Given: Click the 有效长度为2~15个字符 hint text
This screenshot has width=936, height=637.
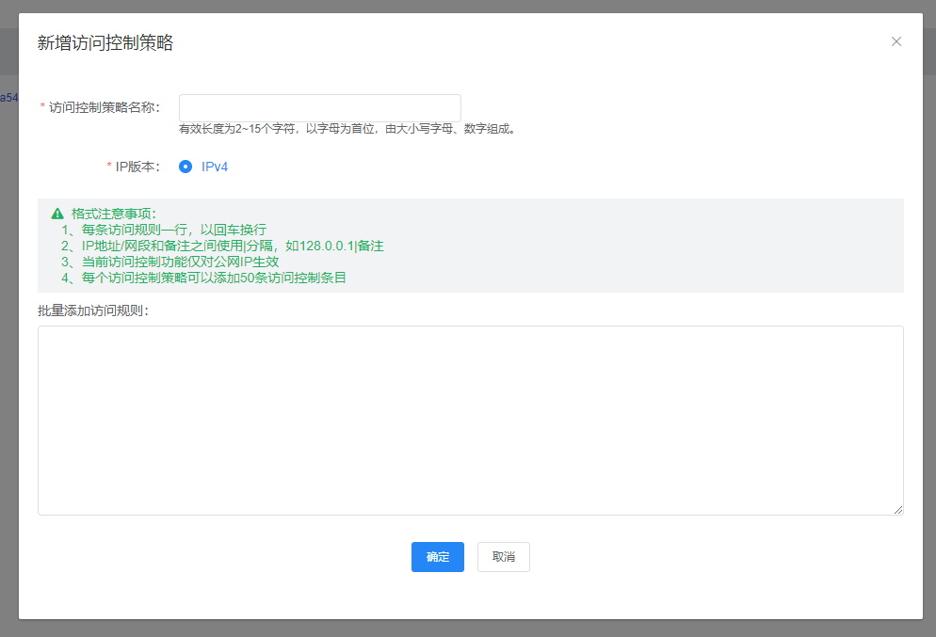Looking at the screenshot, I should click(x=347, y=129).
